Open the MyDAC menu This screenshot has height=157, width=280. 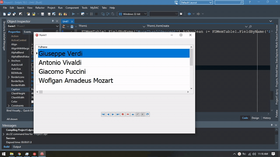94,8
